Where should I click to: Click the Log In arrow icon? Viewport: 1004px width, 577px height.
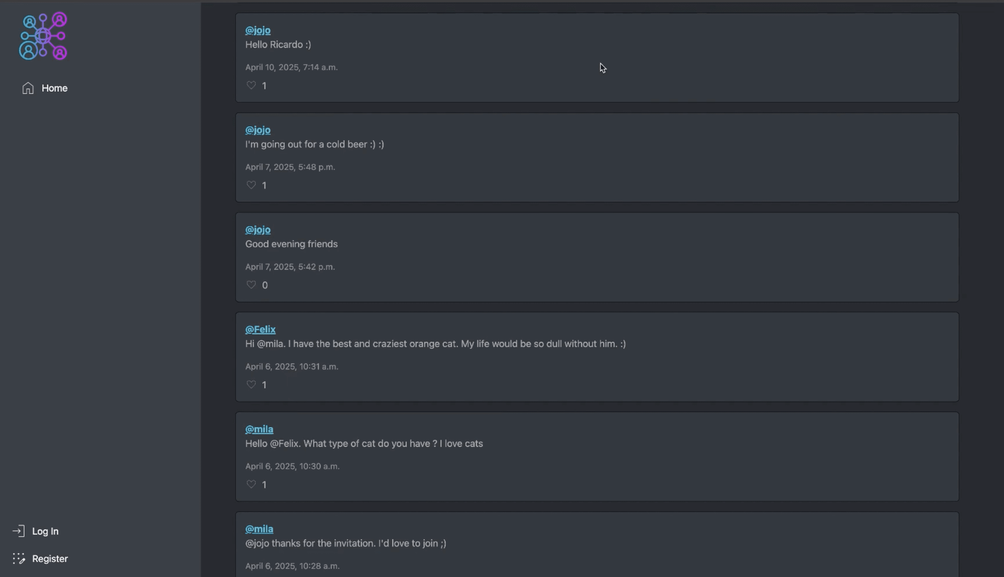pos(19,531)
